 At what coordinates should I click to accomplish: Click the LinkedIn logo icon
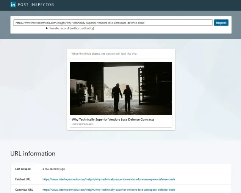[13, 5]
